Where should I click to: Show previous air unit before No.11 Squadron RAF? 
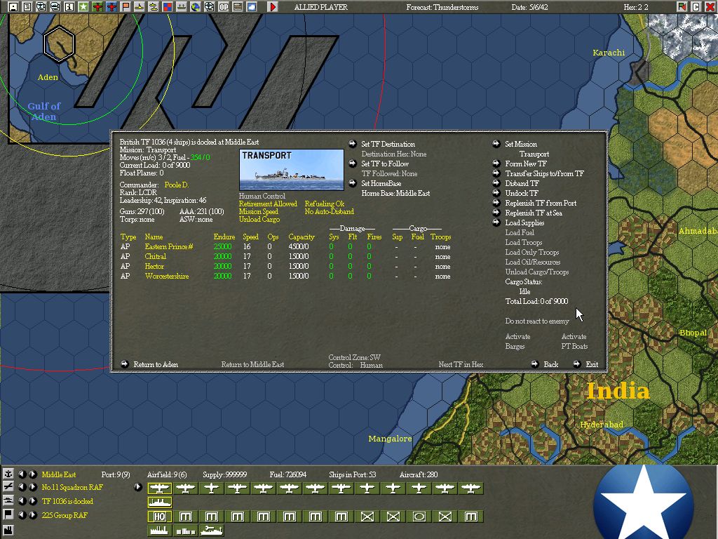[22, 487]
